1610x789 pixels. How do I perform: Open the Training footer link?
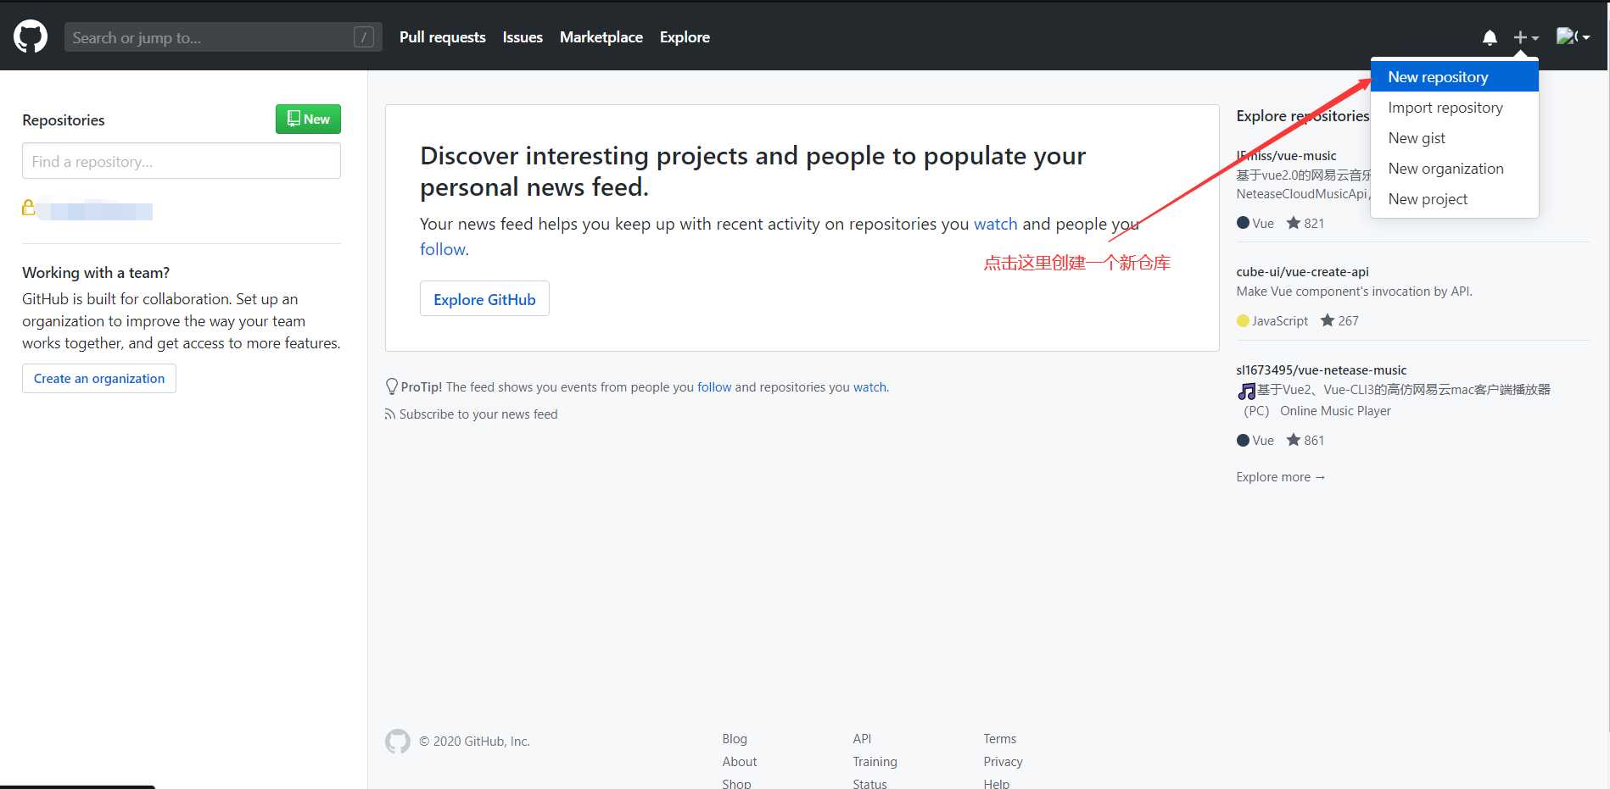coord(875,762)
